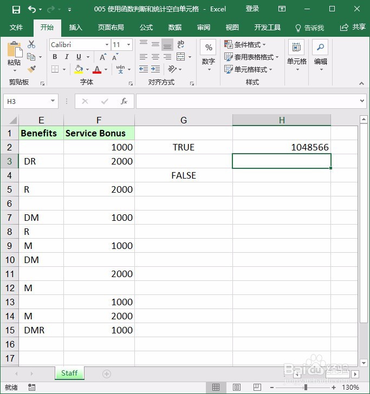This screenshot has height=394, width=370.
Task: Open the 页面布局 Page Layout tab
Action: (111, 28)
